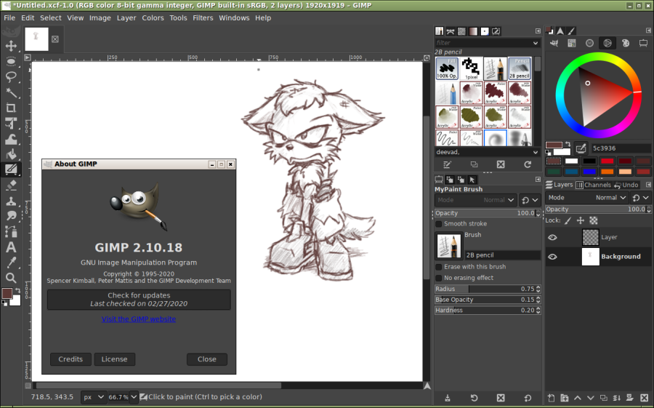Select the Fuzzy Select magic wand tool

pos(11,92)
